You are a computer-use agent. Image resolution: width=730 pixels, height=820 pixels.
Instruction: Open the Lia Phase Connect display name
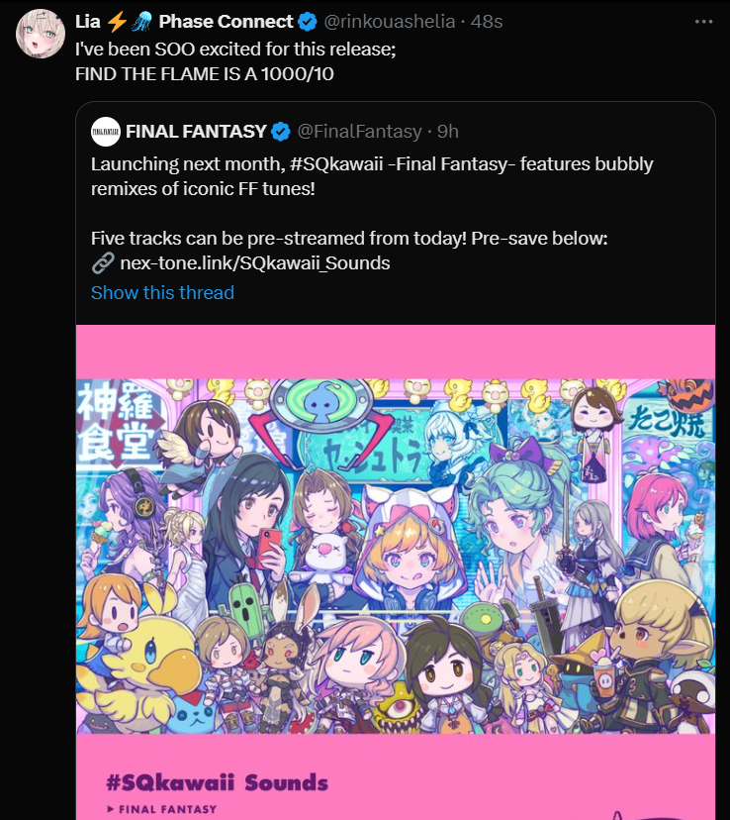184,22
